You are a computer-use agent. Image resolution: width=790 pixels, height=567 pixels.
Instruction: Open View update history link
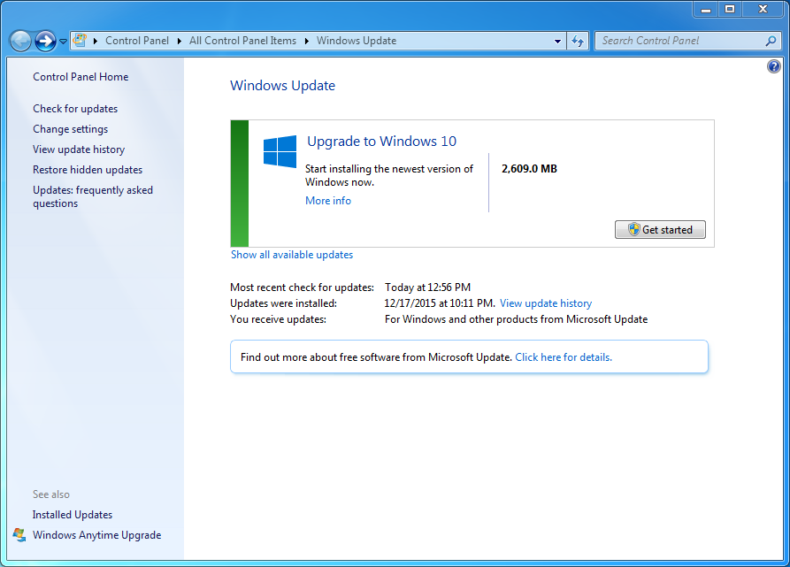tap(545, 303)
